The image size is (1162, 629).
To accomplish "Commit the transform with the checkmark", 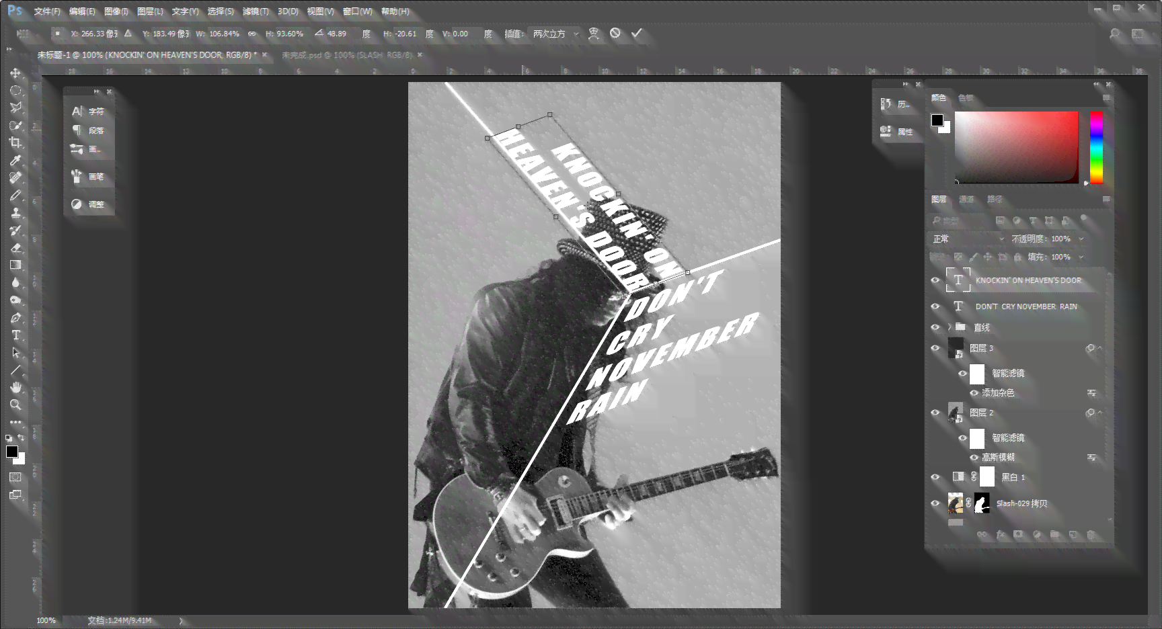I will click(637, 33).
